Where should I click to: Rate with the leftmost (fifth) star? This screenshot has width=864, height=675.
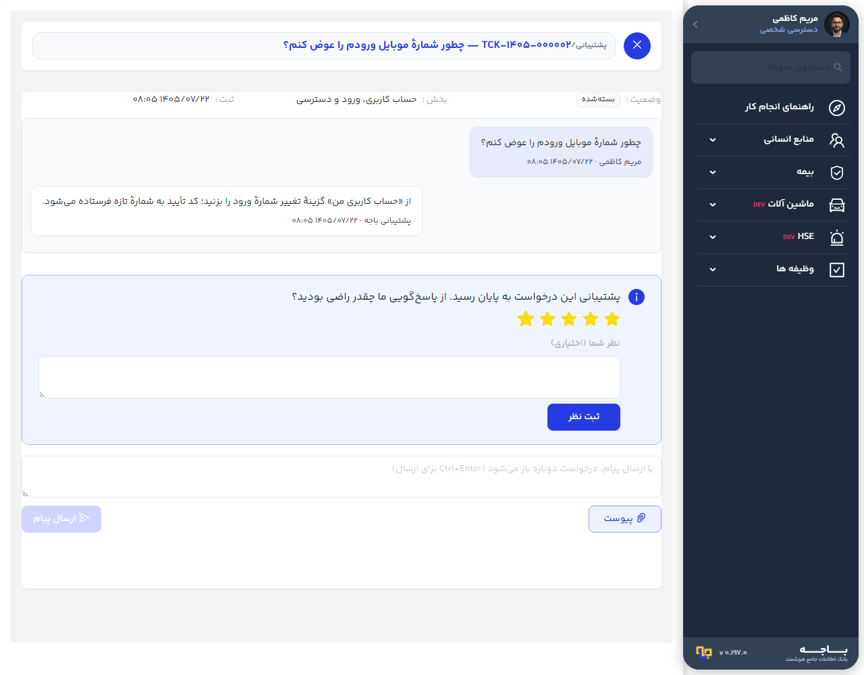point(526,319)
